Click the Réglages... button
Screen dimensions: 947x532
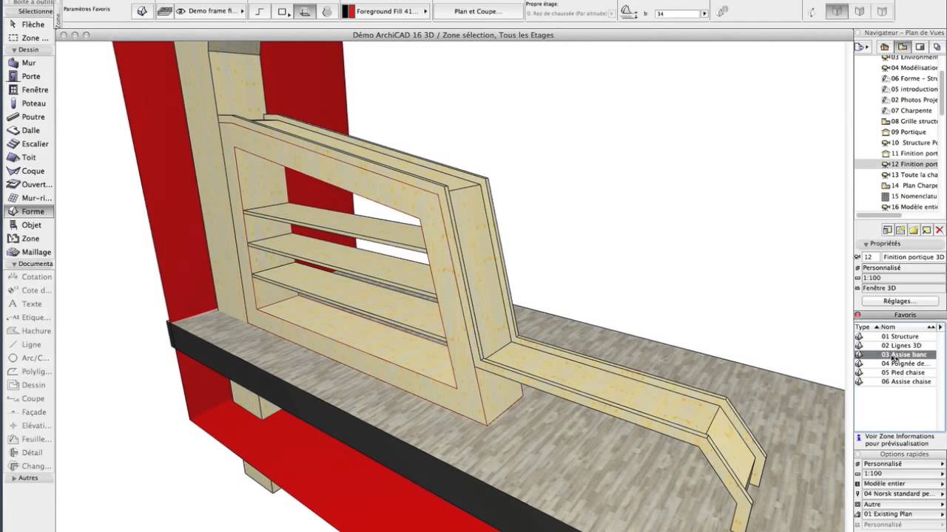(x=900, y=301)
